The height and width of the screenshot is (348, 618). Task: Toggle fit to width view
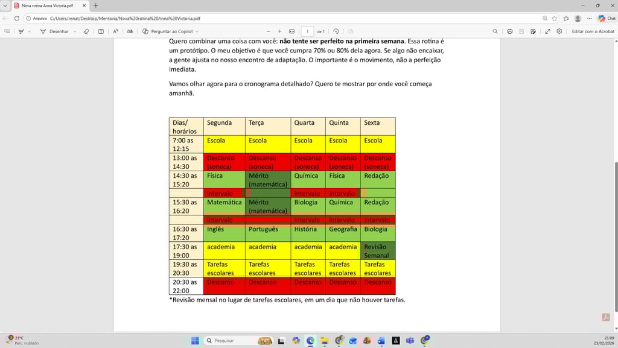tap(291, 31)
